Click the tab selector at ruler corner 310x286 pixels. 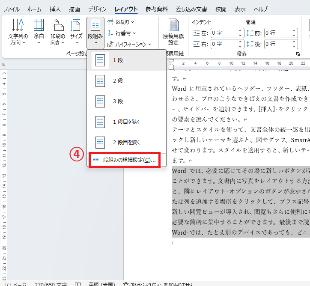point(4,64)
